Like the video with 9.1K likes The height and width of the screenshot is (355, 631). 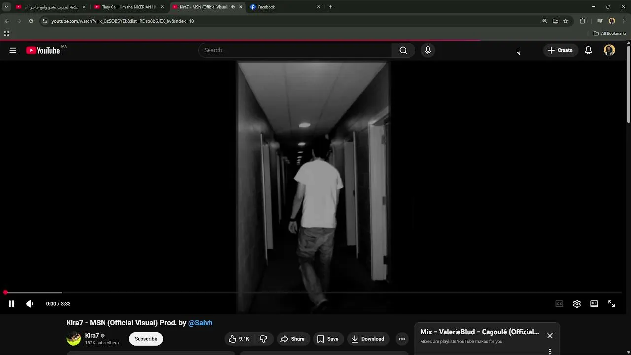(x=239, y=339)
